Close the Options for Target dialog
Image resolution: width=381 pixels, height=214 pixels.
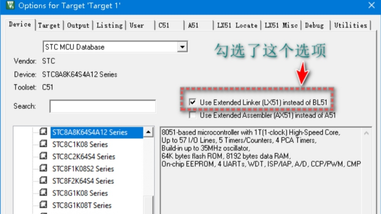point(371,5)
